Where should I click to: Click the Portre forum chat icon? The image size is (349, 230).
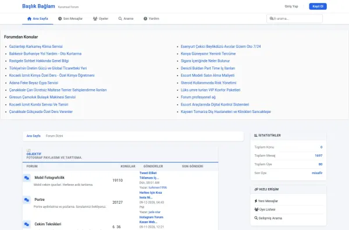(27, 200)
